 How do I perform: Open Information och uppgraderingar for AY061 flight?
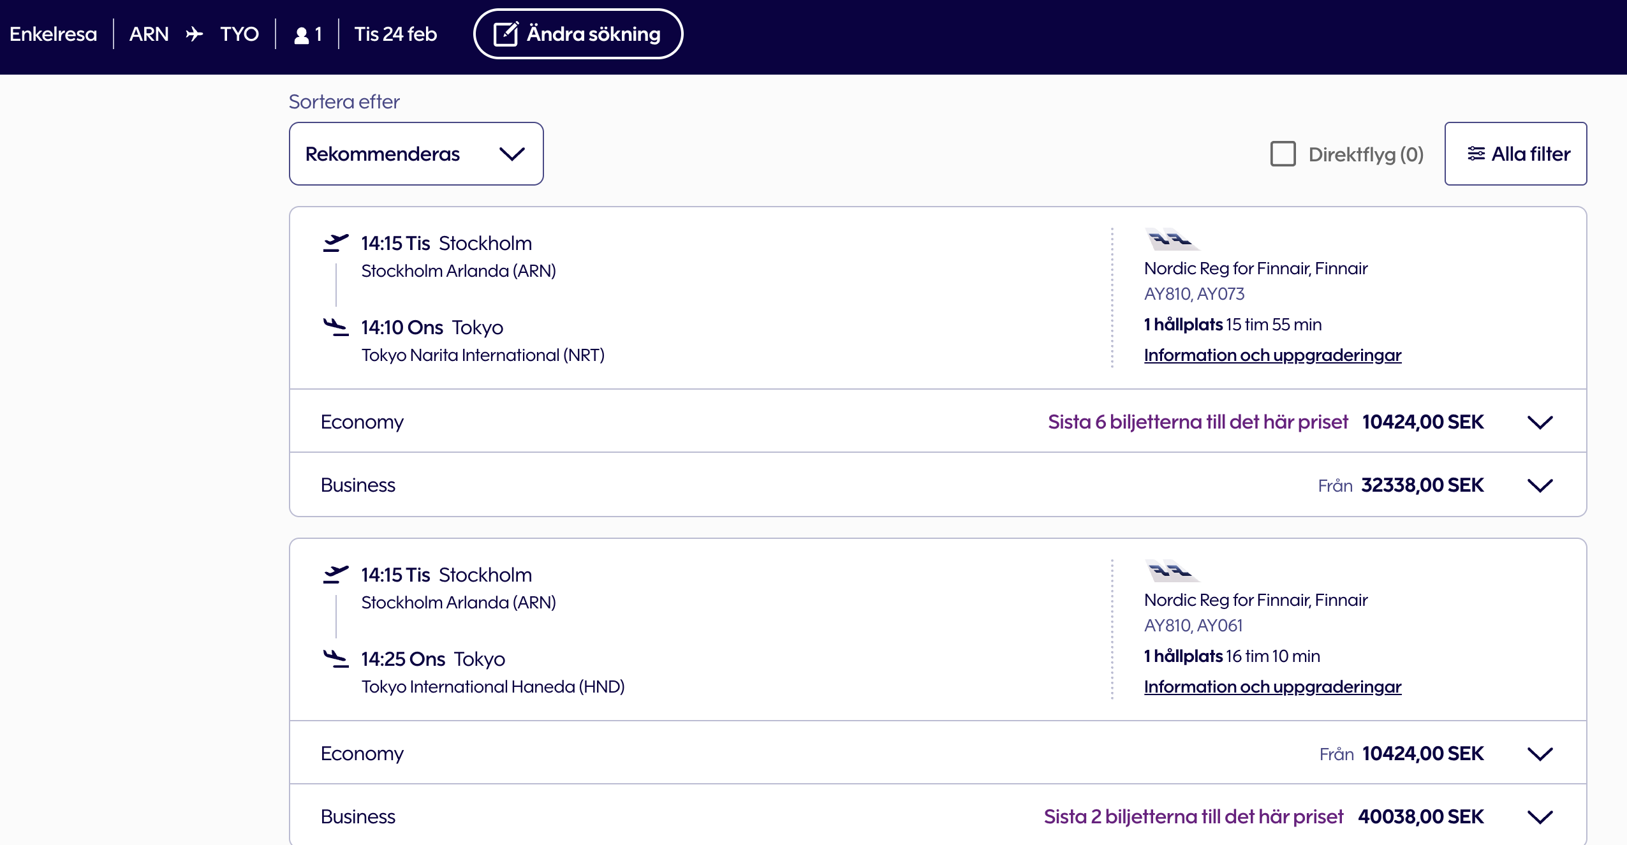click(x=1272, y=687)
